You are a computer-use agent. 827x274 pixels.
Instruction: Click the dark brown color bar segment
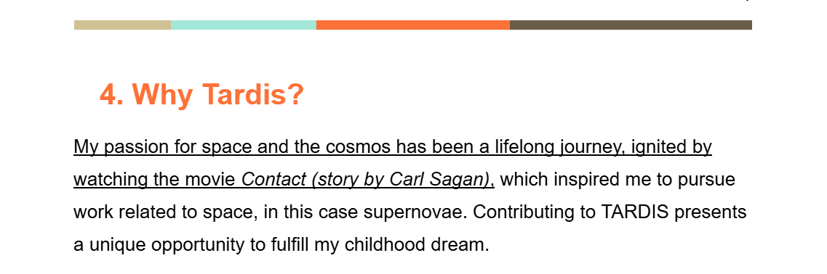click(631, 25)
